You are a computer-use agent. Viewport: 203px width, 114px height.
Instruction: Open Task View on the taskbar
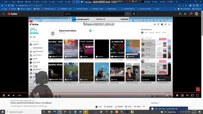click(44, 112)
